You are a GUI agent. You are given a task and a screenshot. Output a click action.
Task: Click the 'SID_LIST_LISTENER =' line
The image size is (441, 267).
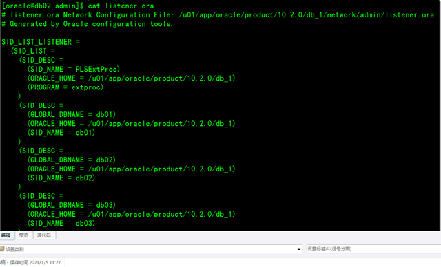[41, 42]
